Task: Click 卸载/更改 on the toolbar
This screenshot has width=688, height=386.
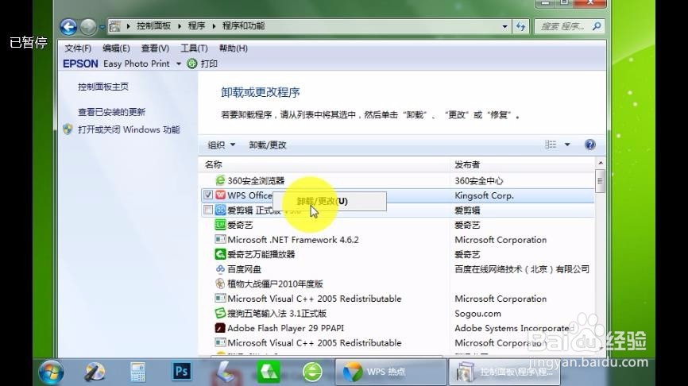Action: pos(268,145)
